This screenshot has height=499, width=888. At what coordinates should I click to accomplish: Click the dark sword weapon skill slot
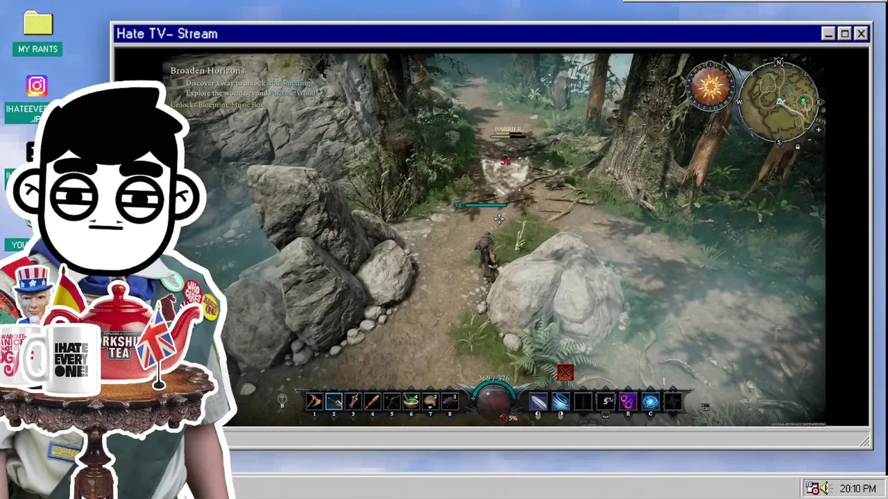[583, 401]
